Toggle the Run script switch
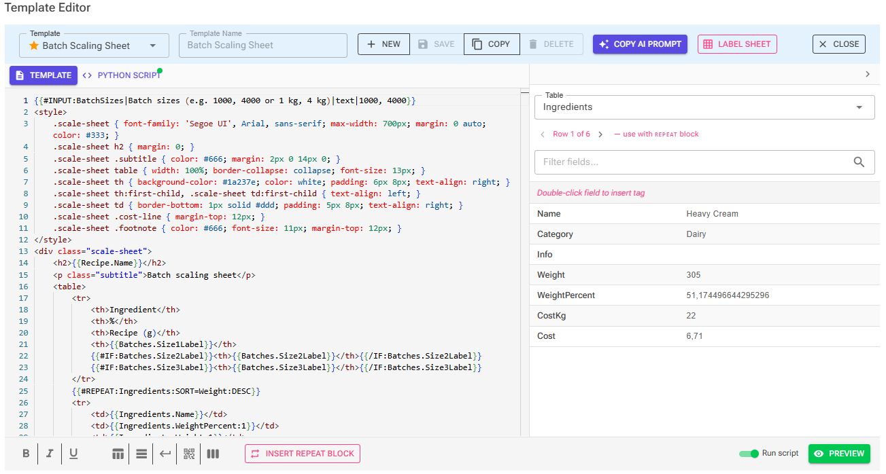The image size is (886, 474). pos(749,454)
